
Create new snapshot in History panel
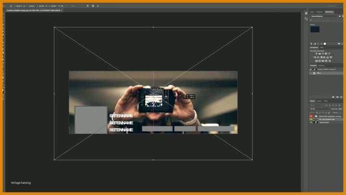337,97
